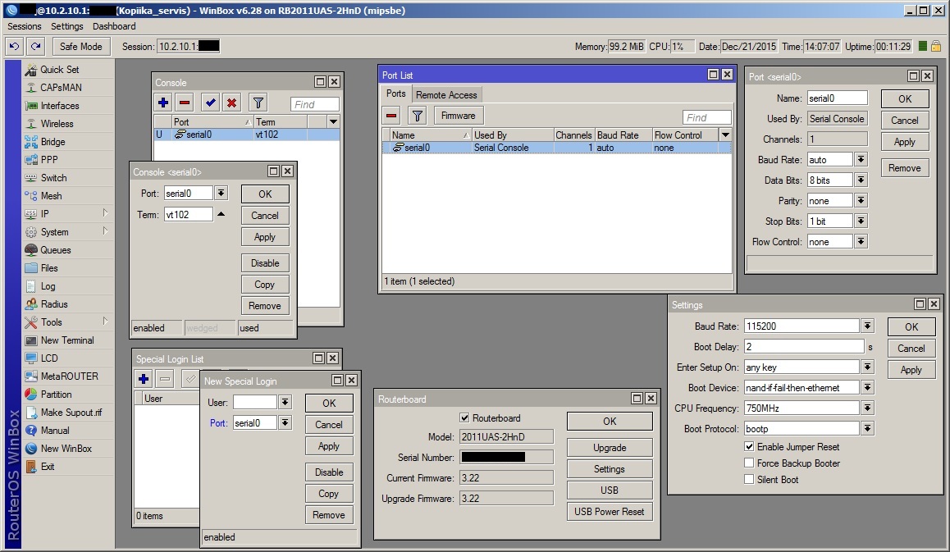950x552 pixels.
Task: Disable the console entry with the red X icon
Action: pos(234,102)
